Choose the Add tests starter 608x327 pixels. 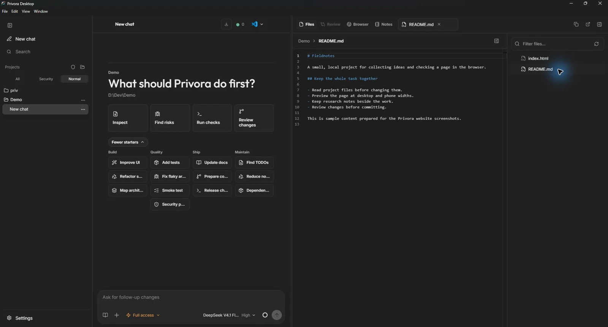tap(170, 163)
